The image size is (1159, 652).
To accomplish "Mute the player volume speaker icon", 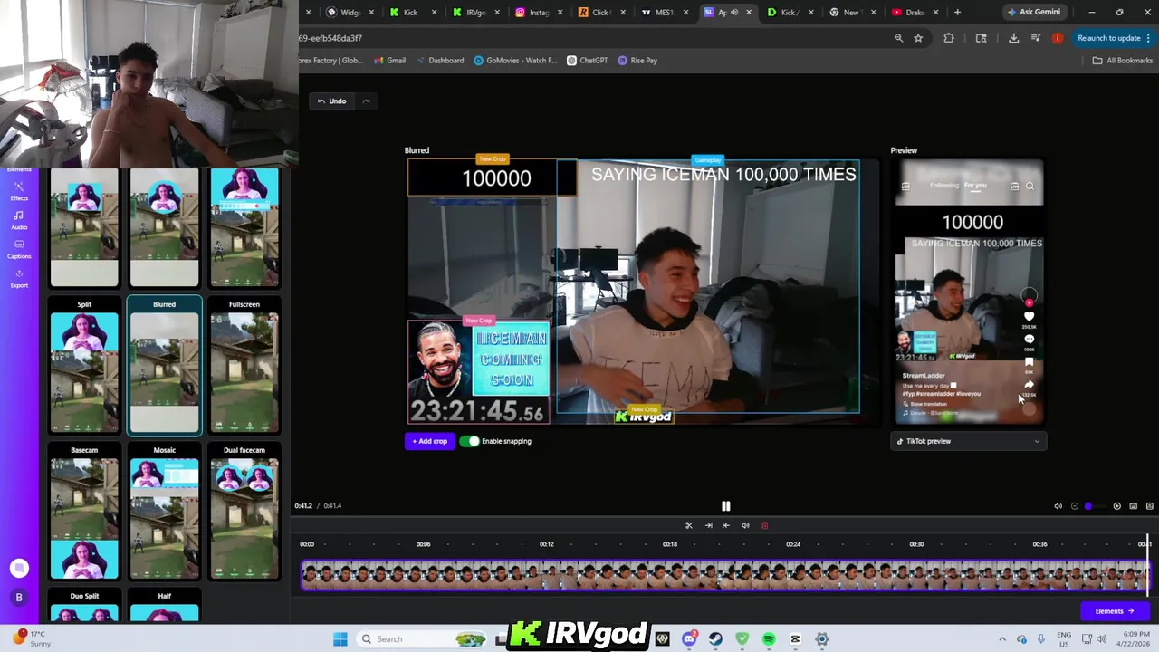I will 1058,506.
